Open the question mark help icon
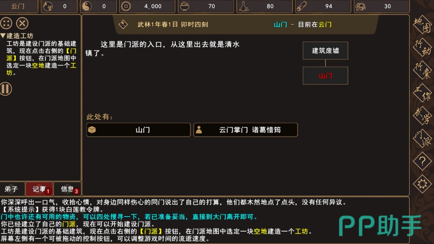This screenshot has height=244, width=434. 422,161
